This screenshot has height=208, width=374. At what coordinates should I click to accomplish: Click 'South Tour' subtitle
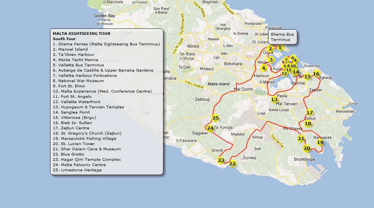pos(64,39)
